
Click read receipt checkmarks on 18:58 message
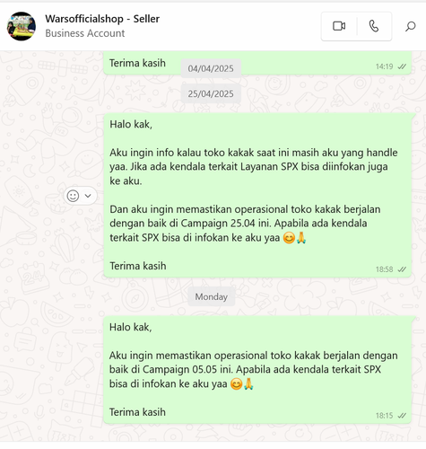click(402, 269)
